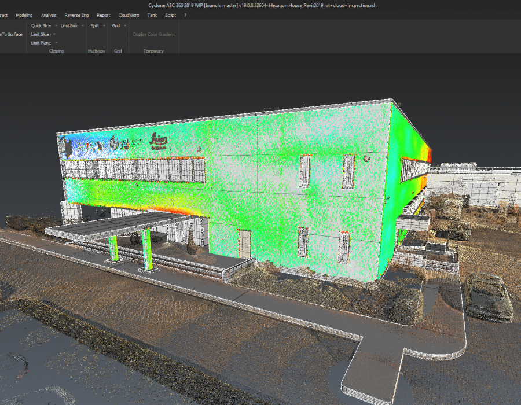Expand the Limit Slice dropdown arrow
521x405 pixels.
click(x=54, y=34)
